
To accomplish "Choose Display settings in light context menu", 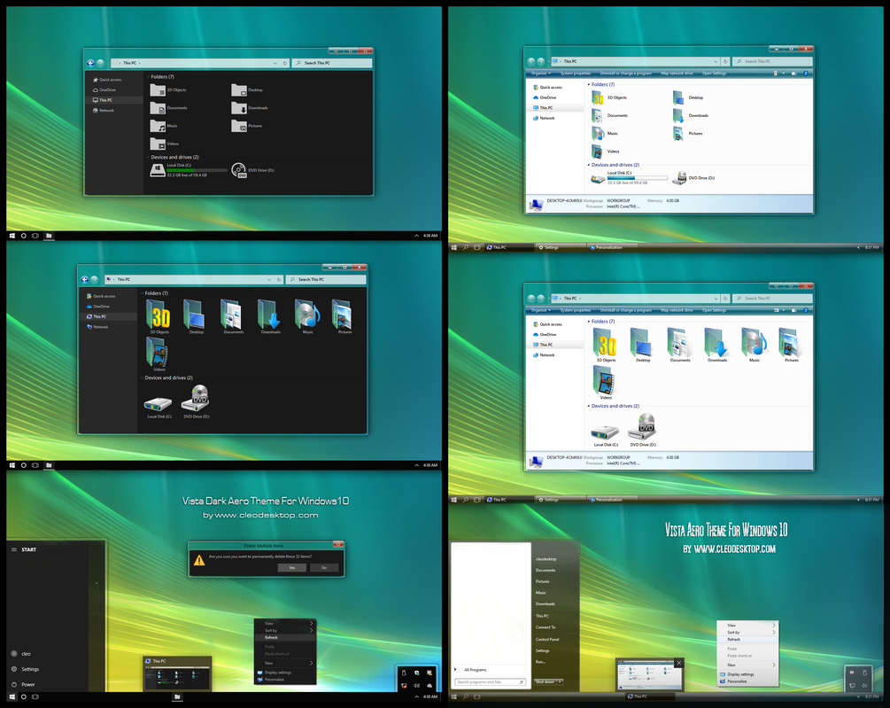I will (747, 674).
